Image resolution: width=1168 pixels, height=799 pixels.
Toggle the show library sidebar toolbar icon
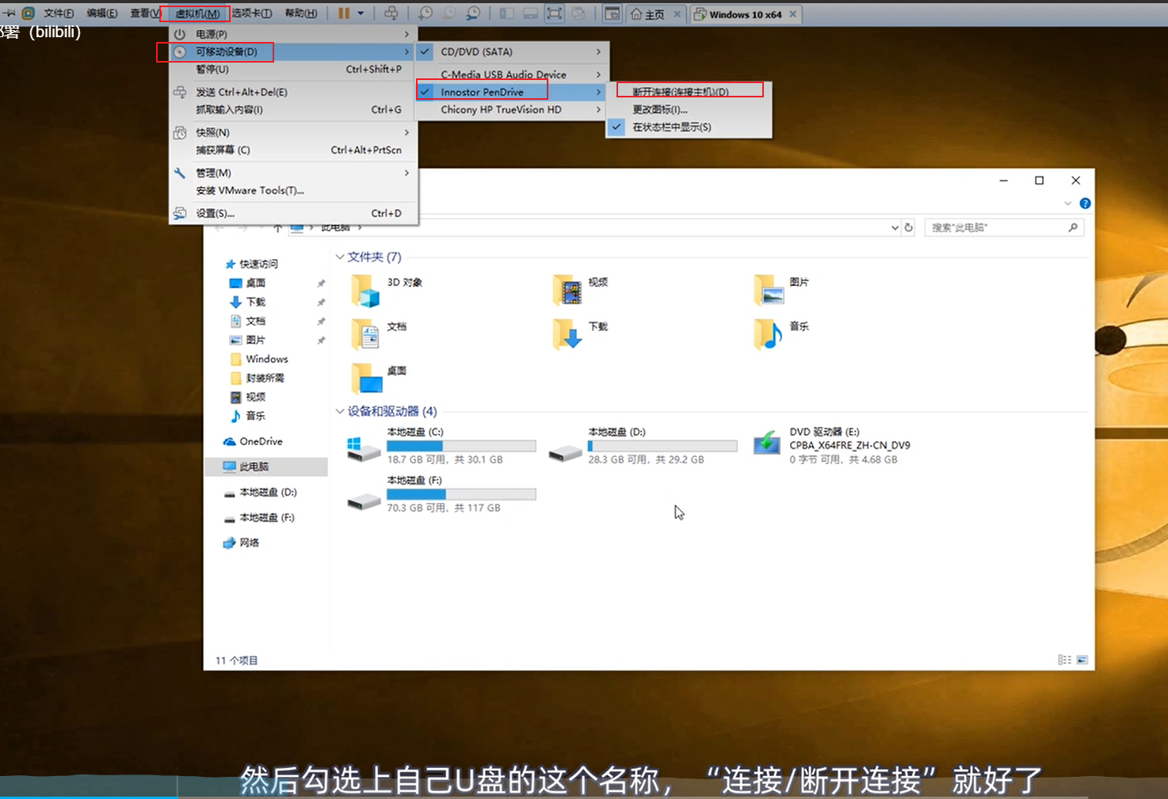(507, 13)
